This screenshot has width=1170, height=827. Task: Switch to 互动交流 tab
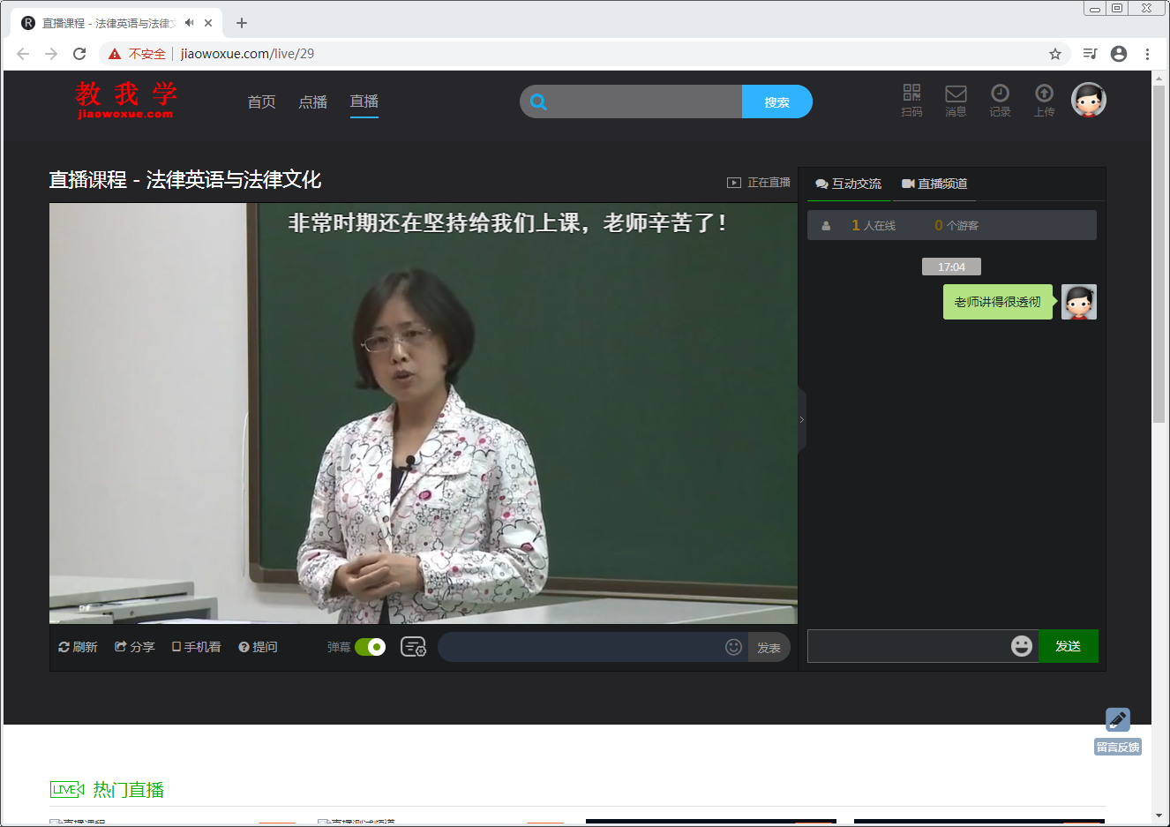[x=849, y=184]
